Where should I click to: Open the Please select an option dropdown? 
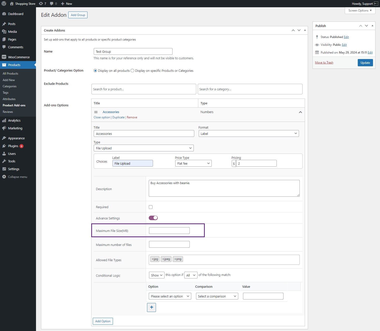pyautogui.click(x=170, y=296)
